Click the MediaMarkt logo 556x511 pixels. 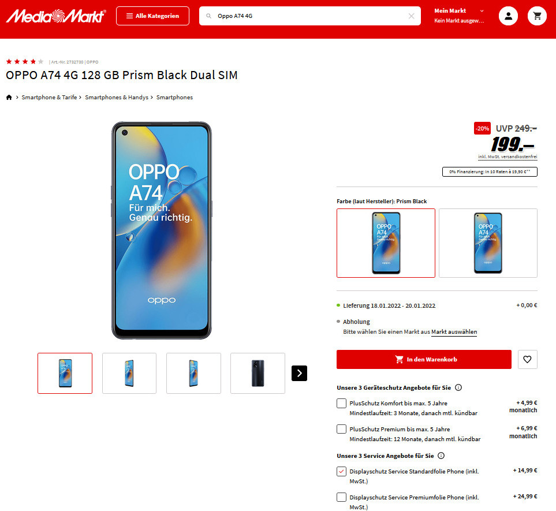[x=57, y=16]
